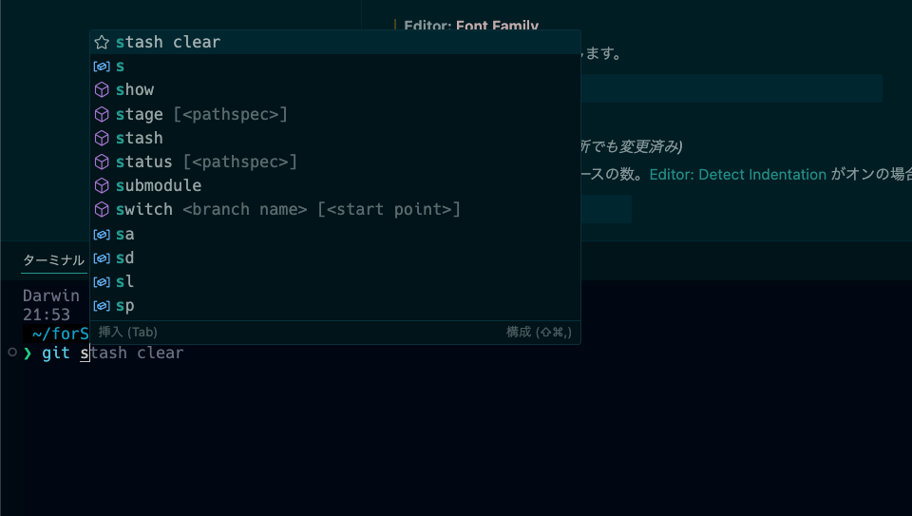Click the alias icon next to 'sp'

[x=102, y=306]
